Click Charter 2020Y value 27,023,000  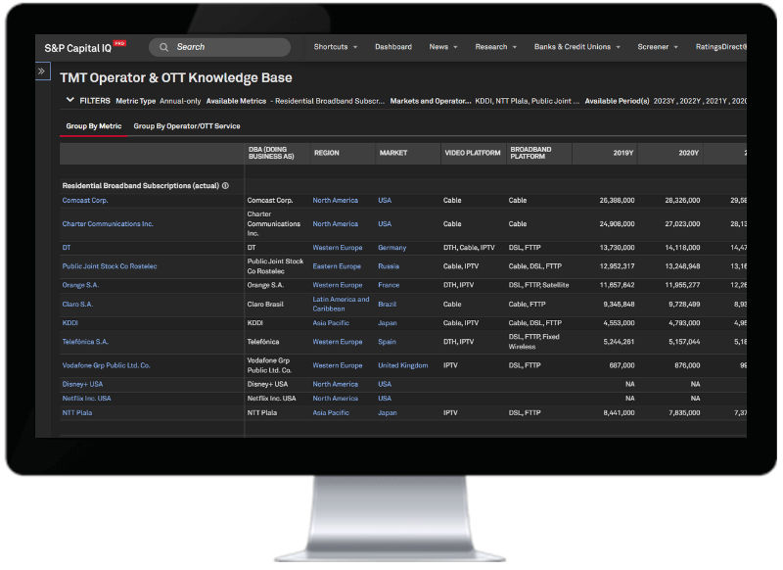pos(682,224)
